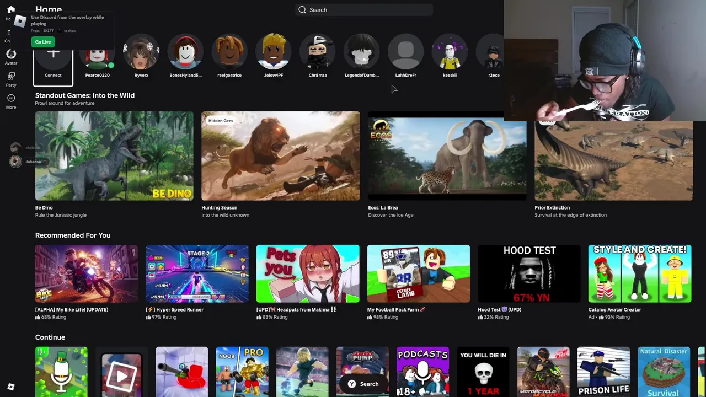Click the Recommended For You heading

[73, 235]
